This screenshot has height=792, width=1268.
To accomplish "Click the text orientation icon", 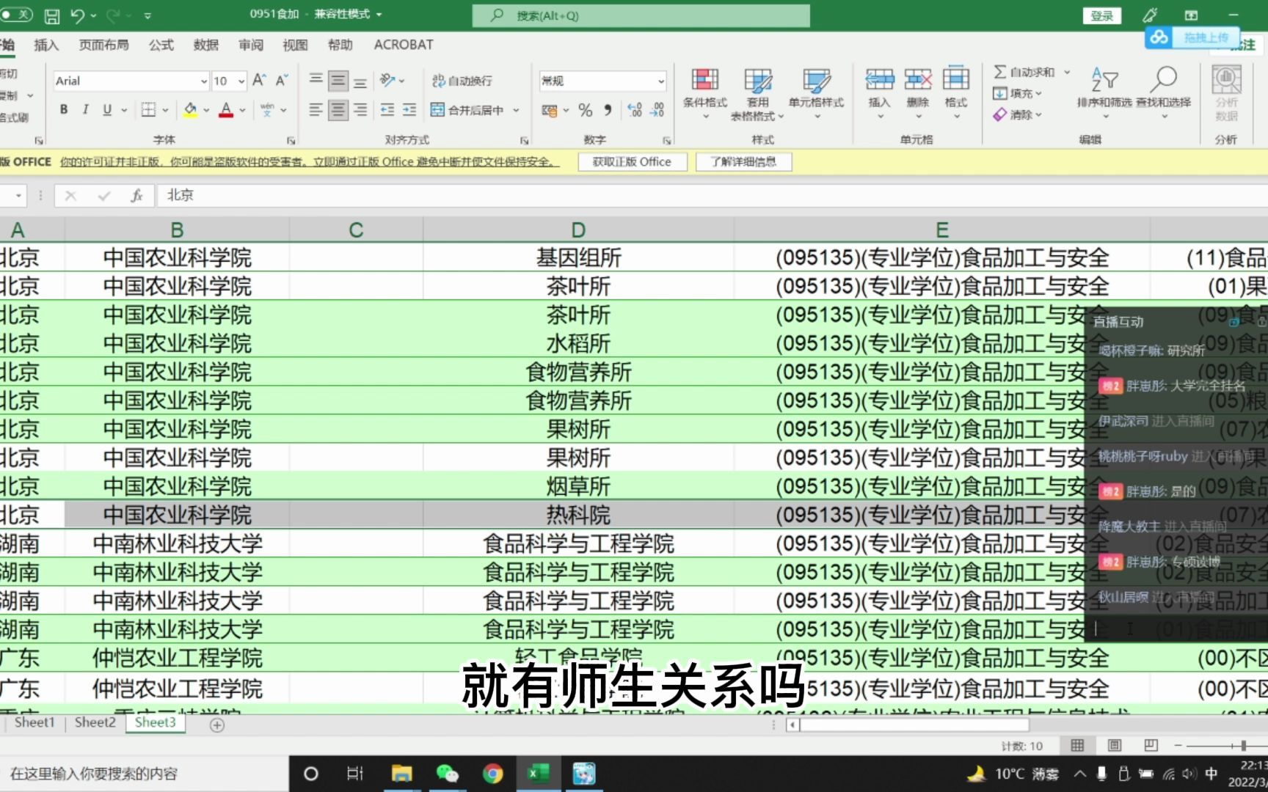I will [388, 80].
